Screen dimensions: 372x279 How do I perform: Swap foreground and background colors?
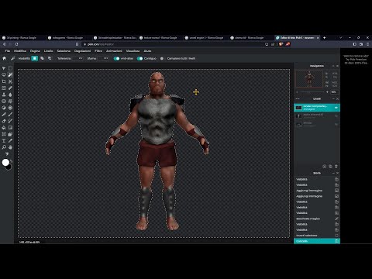pyautogui.click(x=11, y=161)
